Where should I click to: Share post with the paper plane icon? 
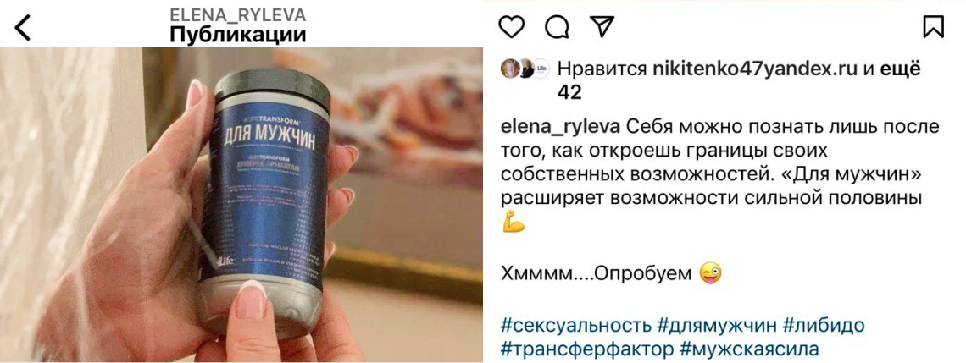coord(602,25)
